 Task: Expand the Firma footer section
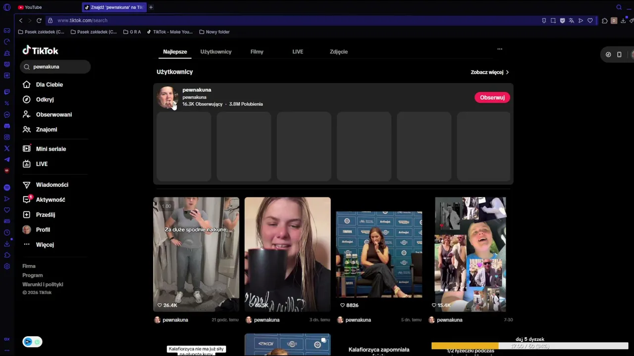(x=29, y=266)
